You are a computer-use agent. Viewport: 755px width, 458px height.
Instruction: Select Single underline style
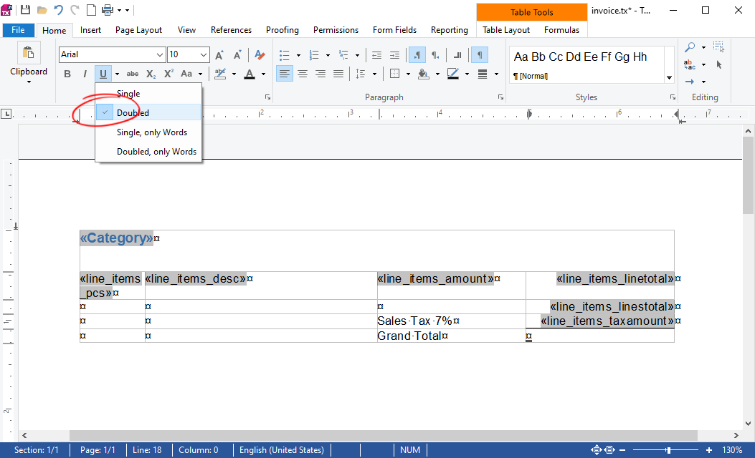point(148,94)
